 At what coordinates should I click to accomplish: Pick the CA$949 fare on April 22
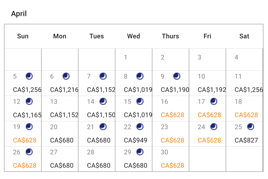point(136,140)
